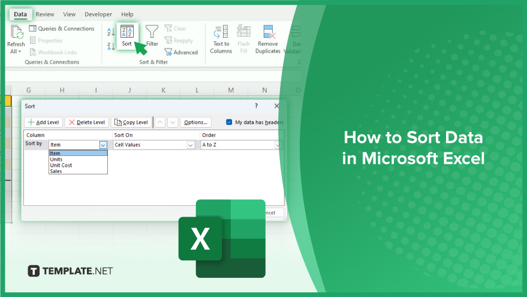Select Units in the dropdown list
527x297 pixels.
[78, 160]
